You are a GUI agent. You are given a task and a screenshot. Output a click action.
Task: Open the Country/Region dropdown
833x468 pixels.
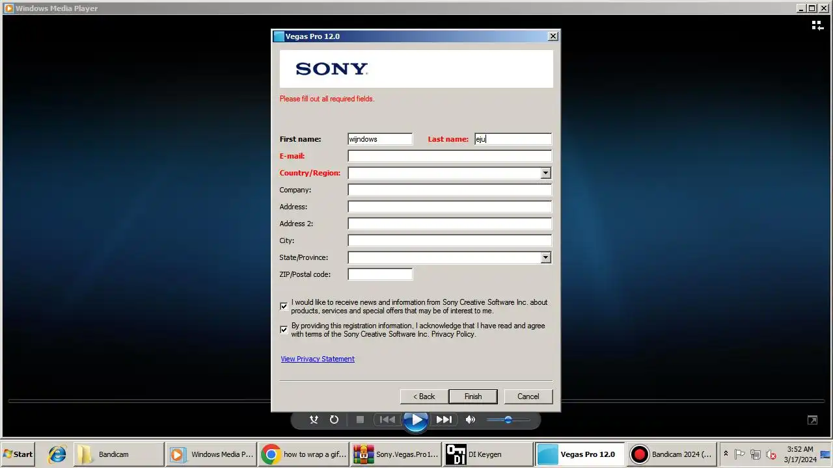click(x=545, y=173)
